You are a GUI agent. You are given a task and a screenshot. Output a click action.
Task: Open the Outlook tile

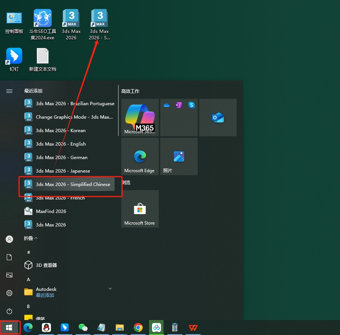(218, 118)
